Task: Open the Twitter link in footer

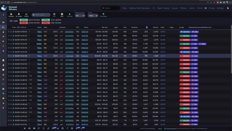Action: point(25,128)
